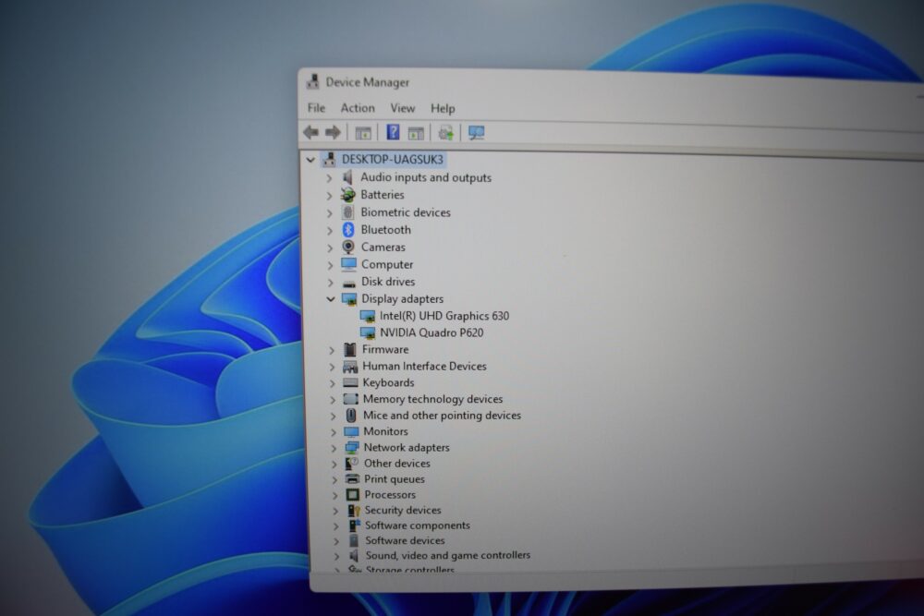Click the Print queues printer icon
The height and width of the screenshot is (616, 924).
pos(352,478)
